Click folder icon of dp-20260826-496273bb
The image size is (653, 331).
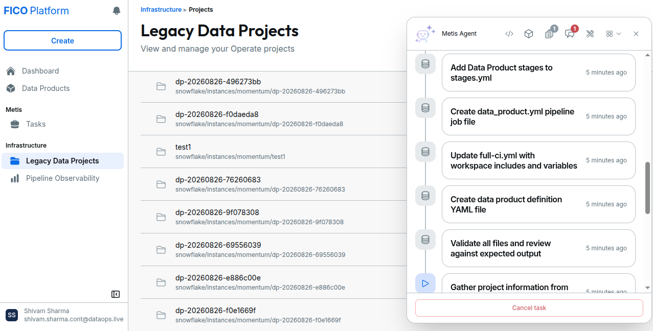(161, 86)
